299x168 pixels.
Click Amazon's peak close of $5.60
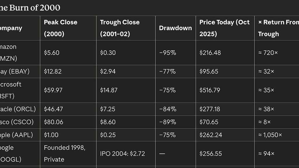(52, 53)
